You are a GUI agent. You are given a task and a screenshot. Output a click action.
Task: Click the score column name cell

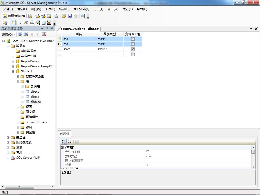(79, 49)
